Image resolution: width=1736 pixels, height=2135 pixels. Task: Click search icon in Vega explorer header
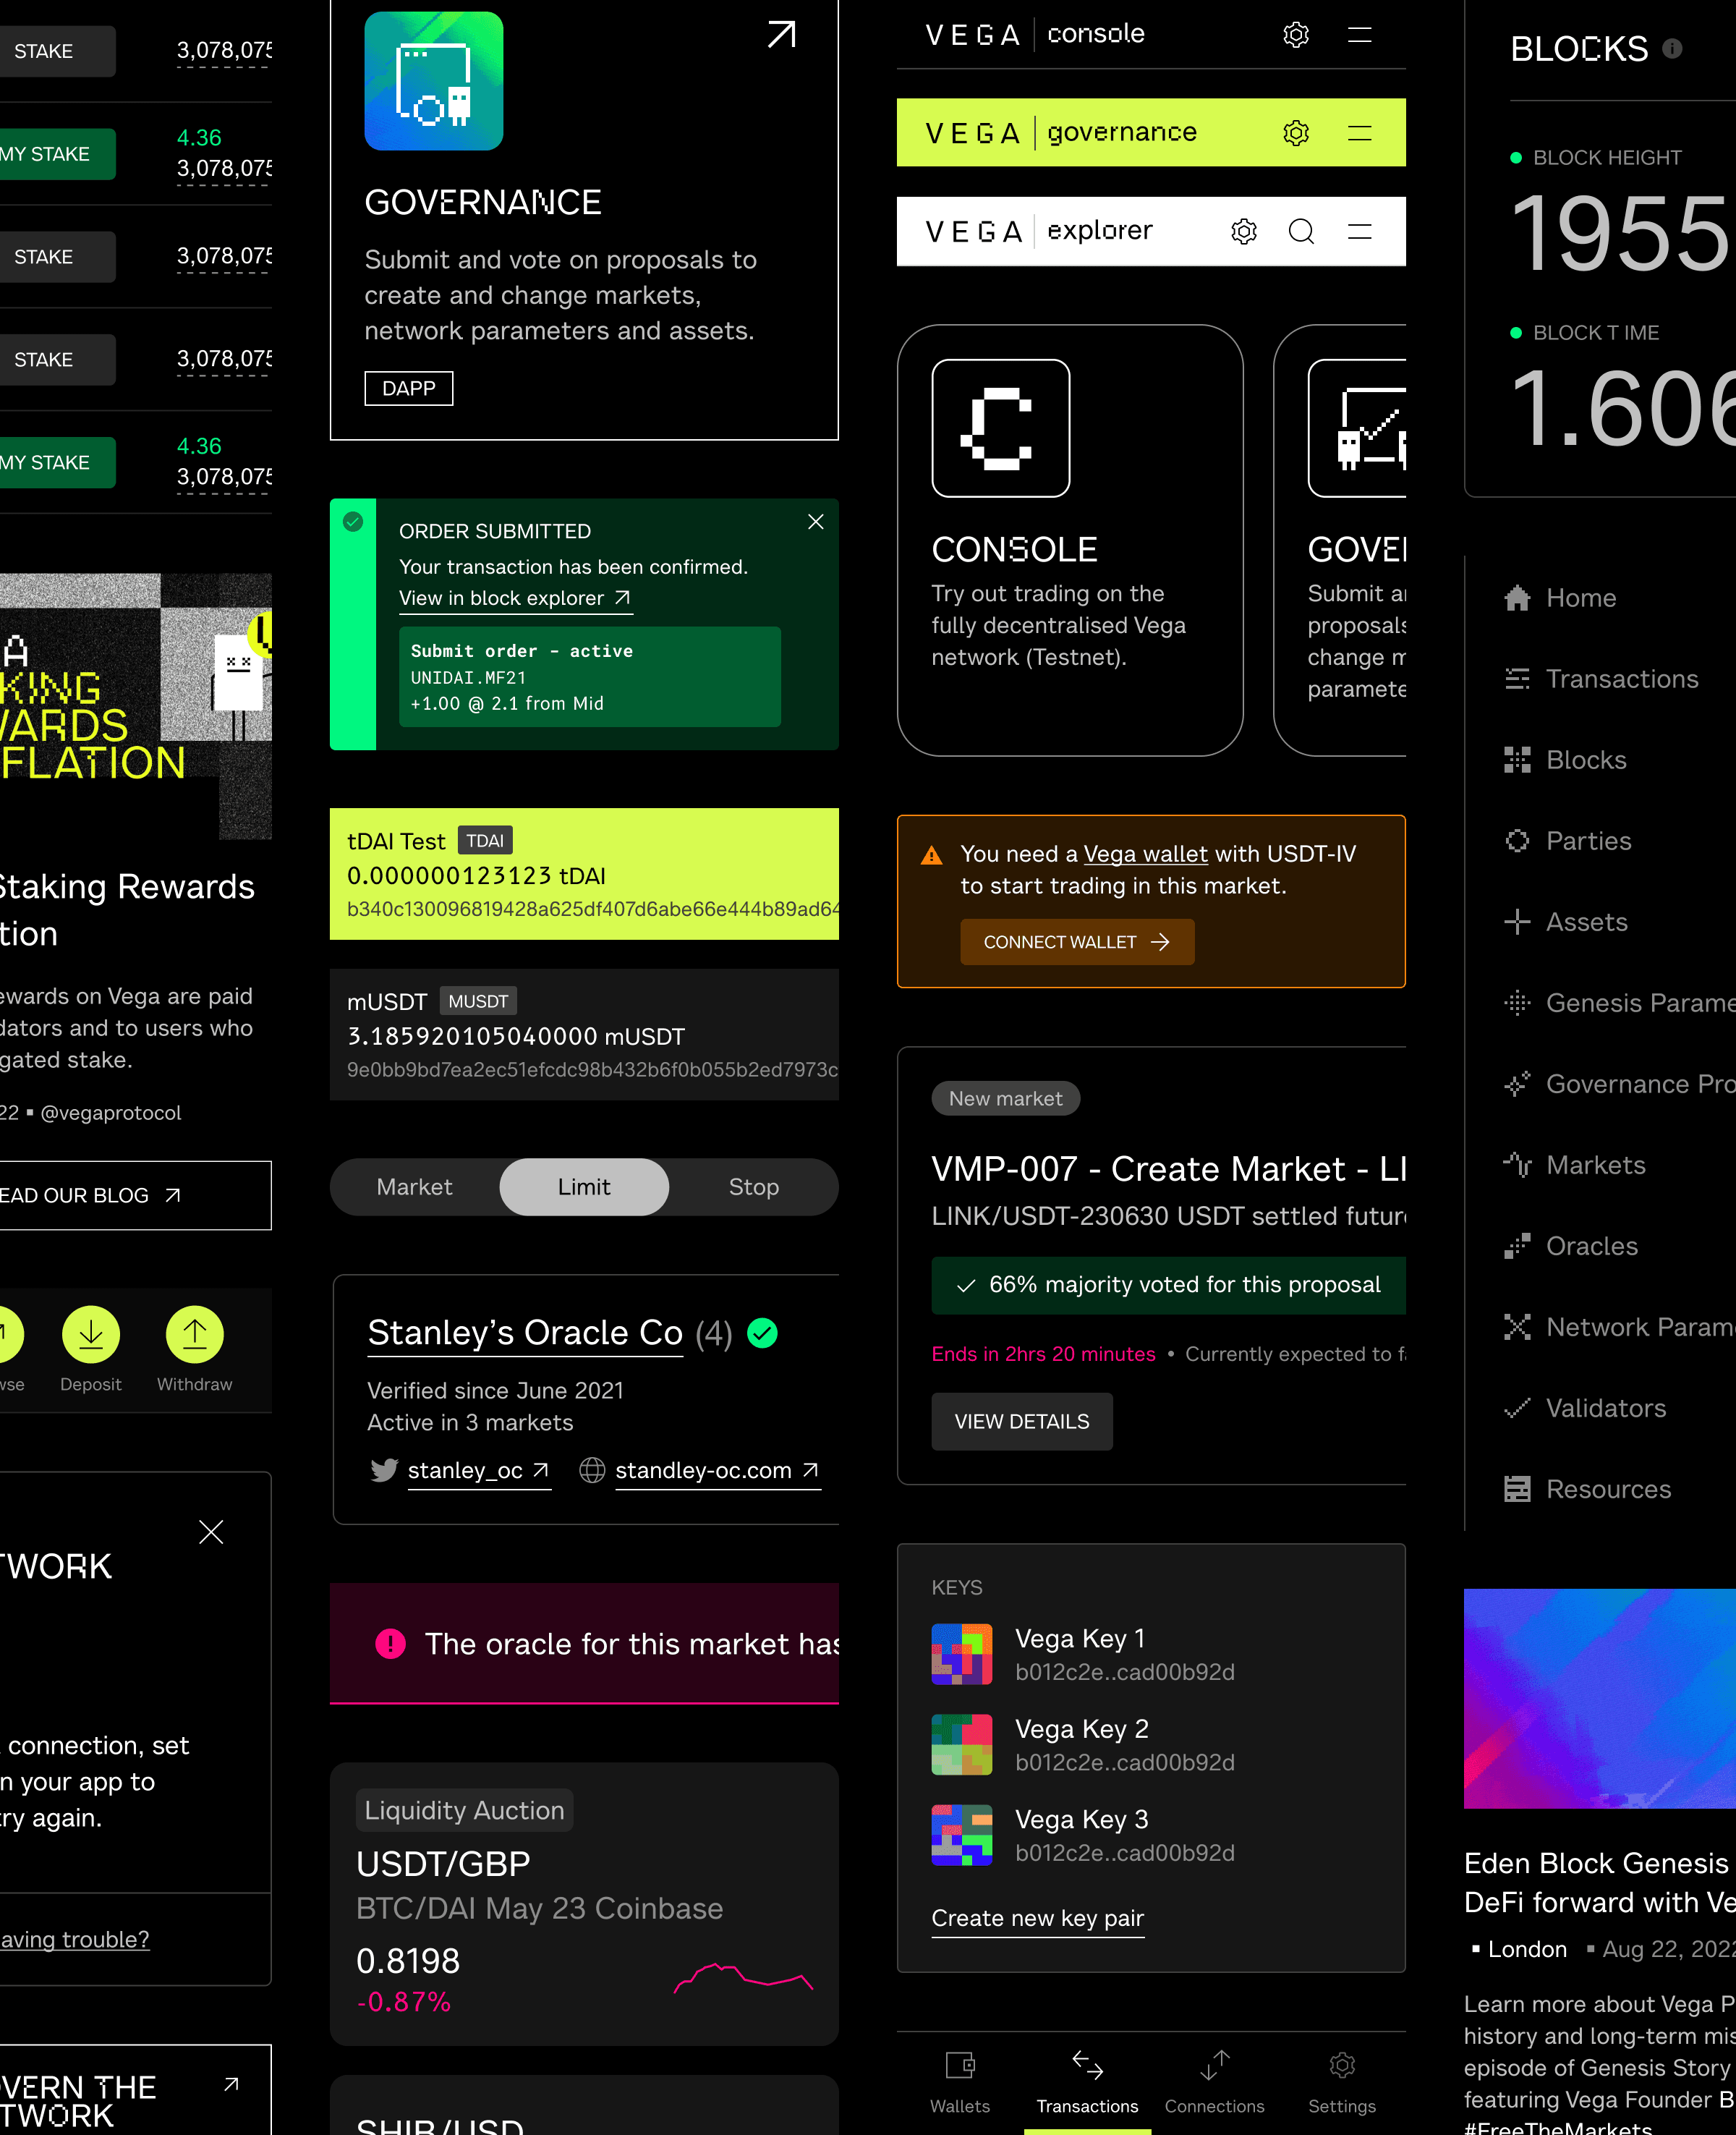click(1301, 232)
